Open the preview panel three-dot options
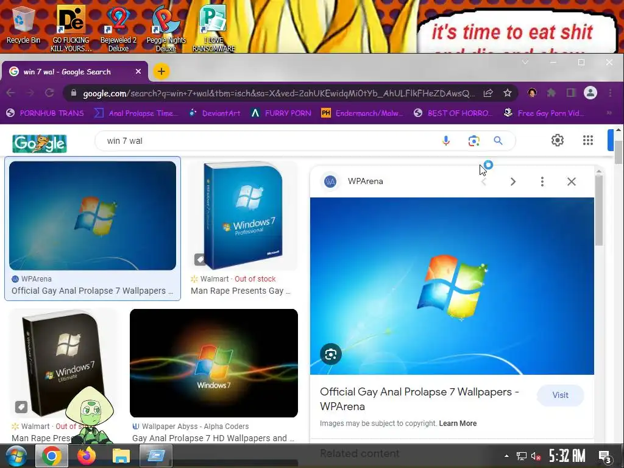The width and height of the screenshot is (624, 468). point(542,182)
